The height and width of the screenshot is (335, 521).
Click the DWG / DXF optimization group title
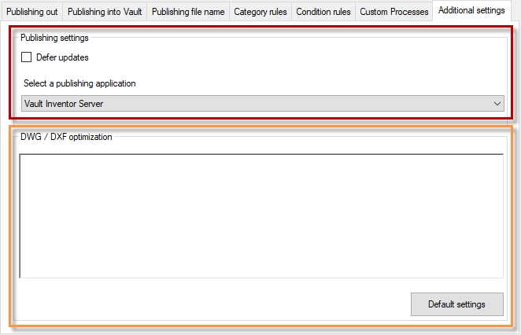click(x=66, y=137)
